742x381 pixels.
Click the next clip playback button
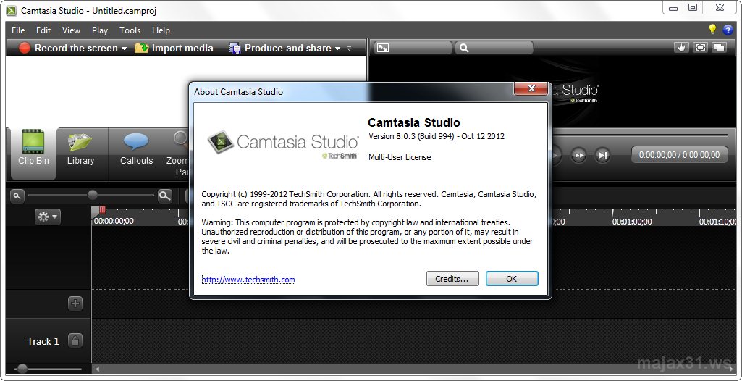tap(602, 155)
